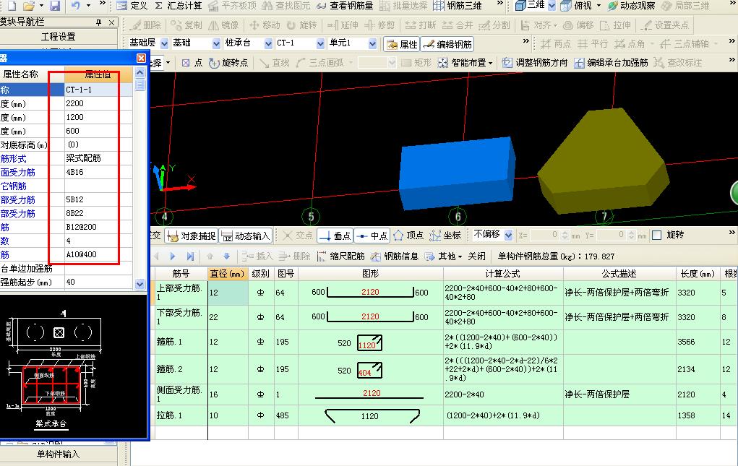Select the CT-1-1 name value cell
The width and height of the screenshot is (738, 466).
(98, 90)
